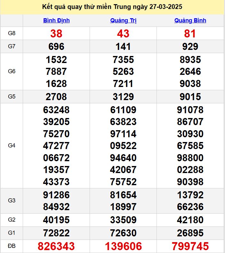Click the special prize number 799745
Viewport: 225px width, 253px height.
tap(190, 246)
